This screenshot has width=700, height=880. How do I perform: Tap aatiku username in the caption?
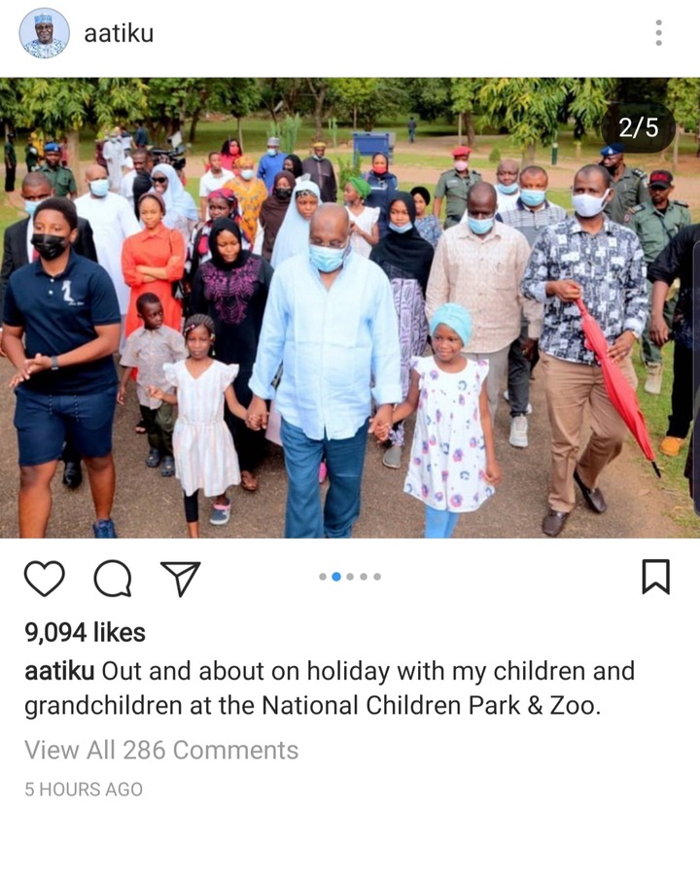pyautogui.click(x=59, y=671)
